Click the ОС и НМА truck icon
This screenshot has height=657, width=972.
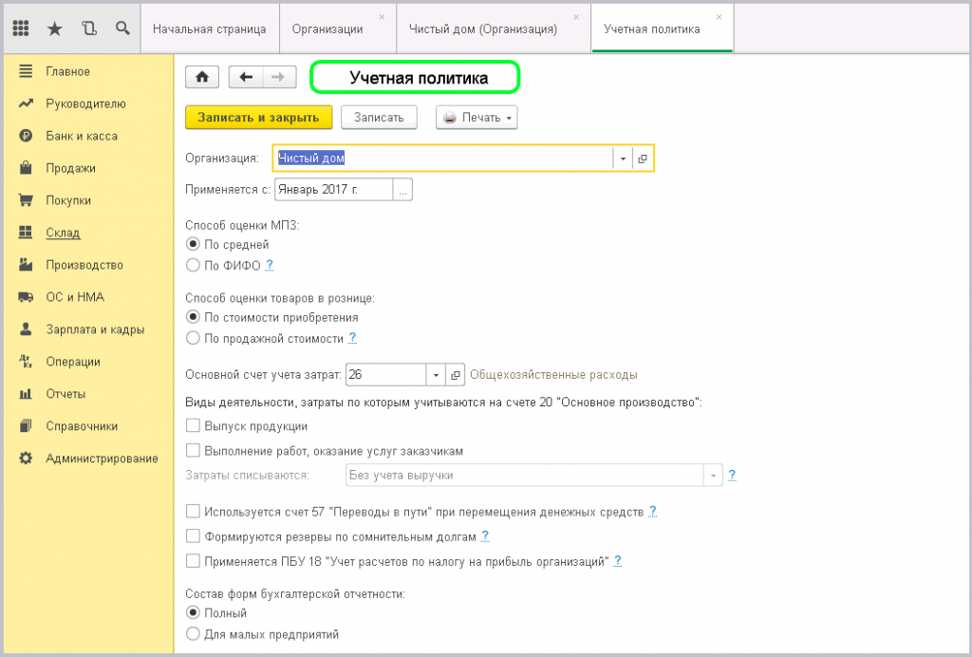(x=26, y=297)
